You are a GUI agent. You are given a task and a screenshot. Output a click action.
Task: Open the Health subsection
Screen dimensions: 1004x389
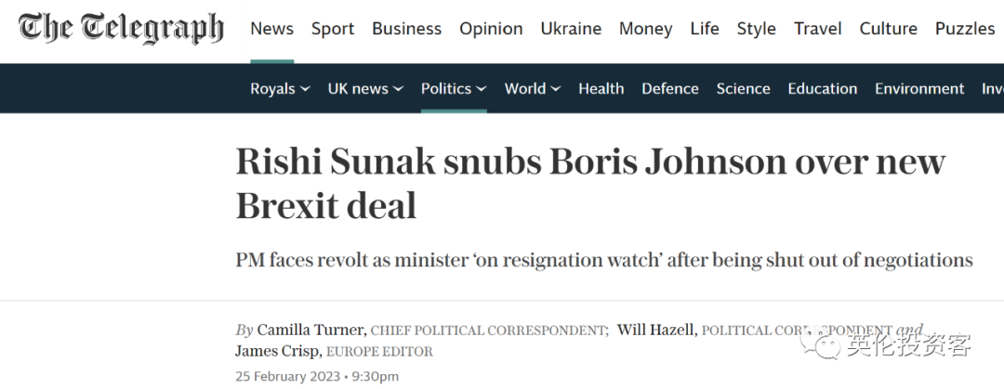coord(601,89)
